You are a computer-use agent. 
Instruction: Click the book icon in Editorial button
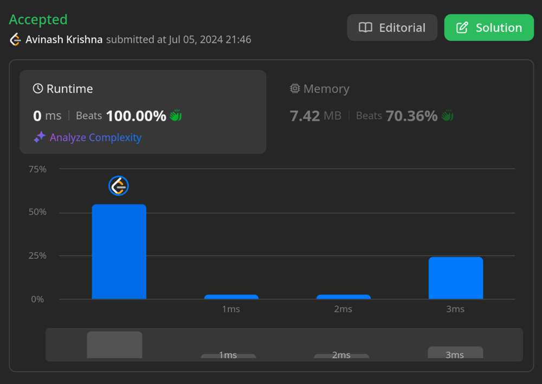coord(366,28)
